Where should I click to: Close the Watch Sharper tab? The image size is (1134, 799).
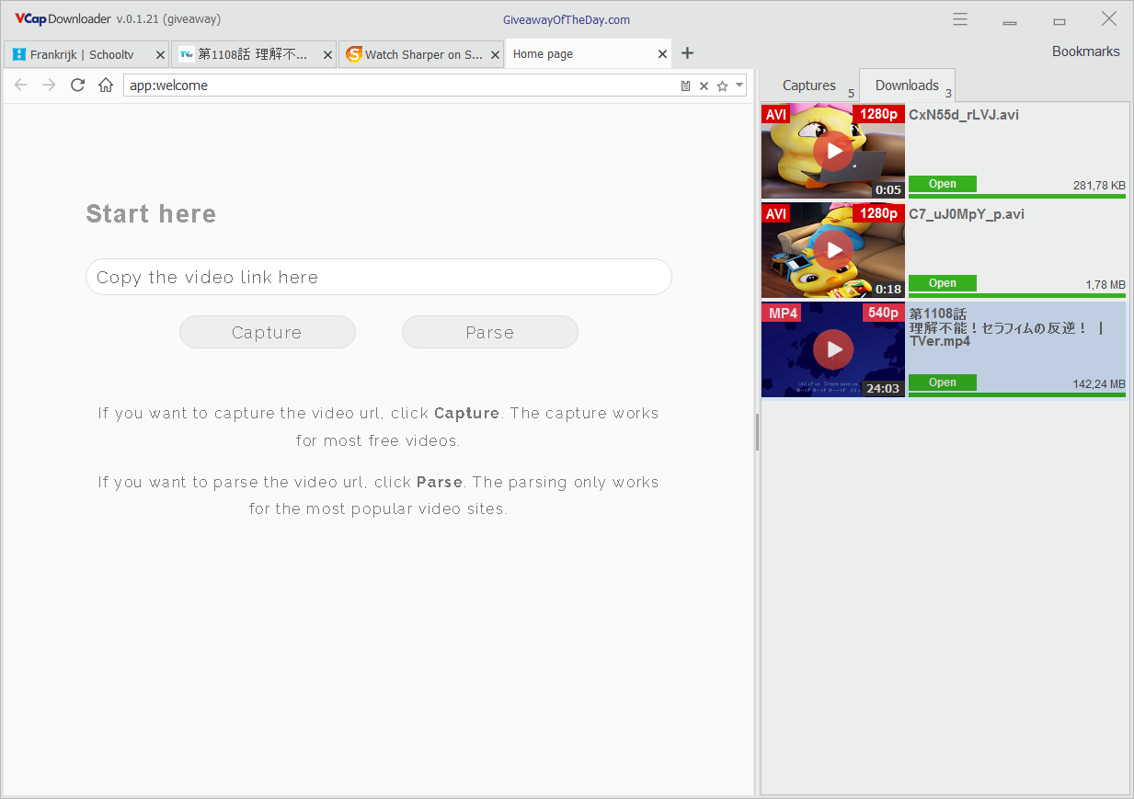(x=495, y=55)
